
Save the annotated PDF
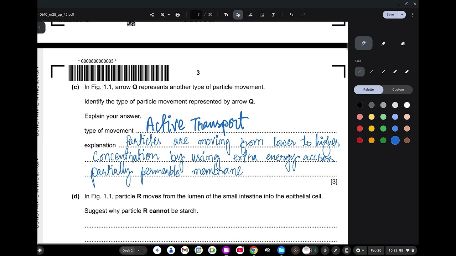(x=390, y=15)
